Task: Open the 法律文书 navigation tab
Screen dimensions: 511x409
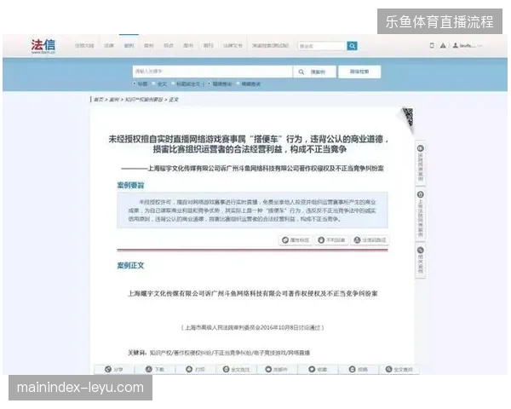Action: 233,45
